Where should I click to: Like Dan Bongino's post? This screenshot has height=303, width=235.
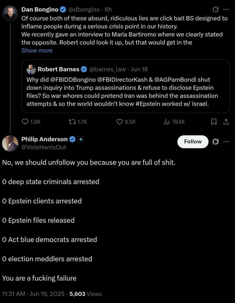119,122
